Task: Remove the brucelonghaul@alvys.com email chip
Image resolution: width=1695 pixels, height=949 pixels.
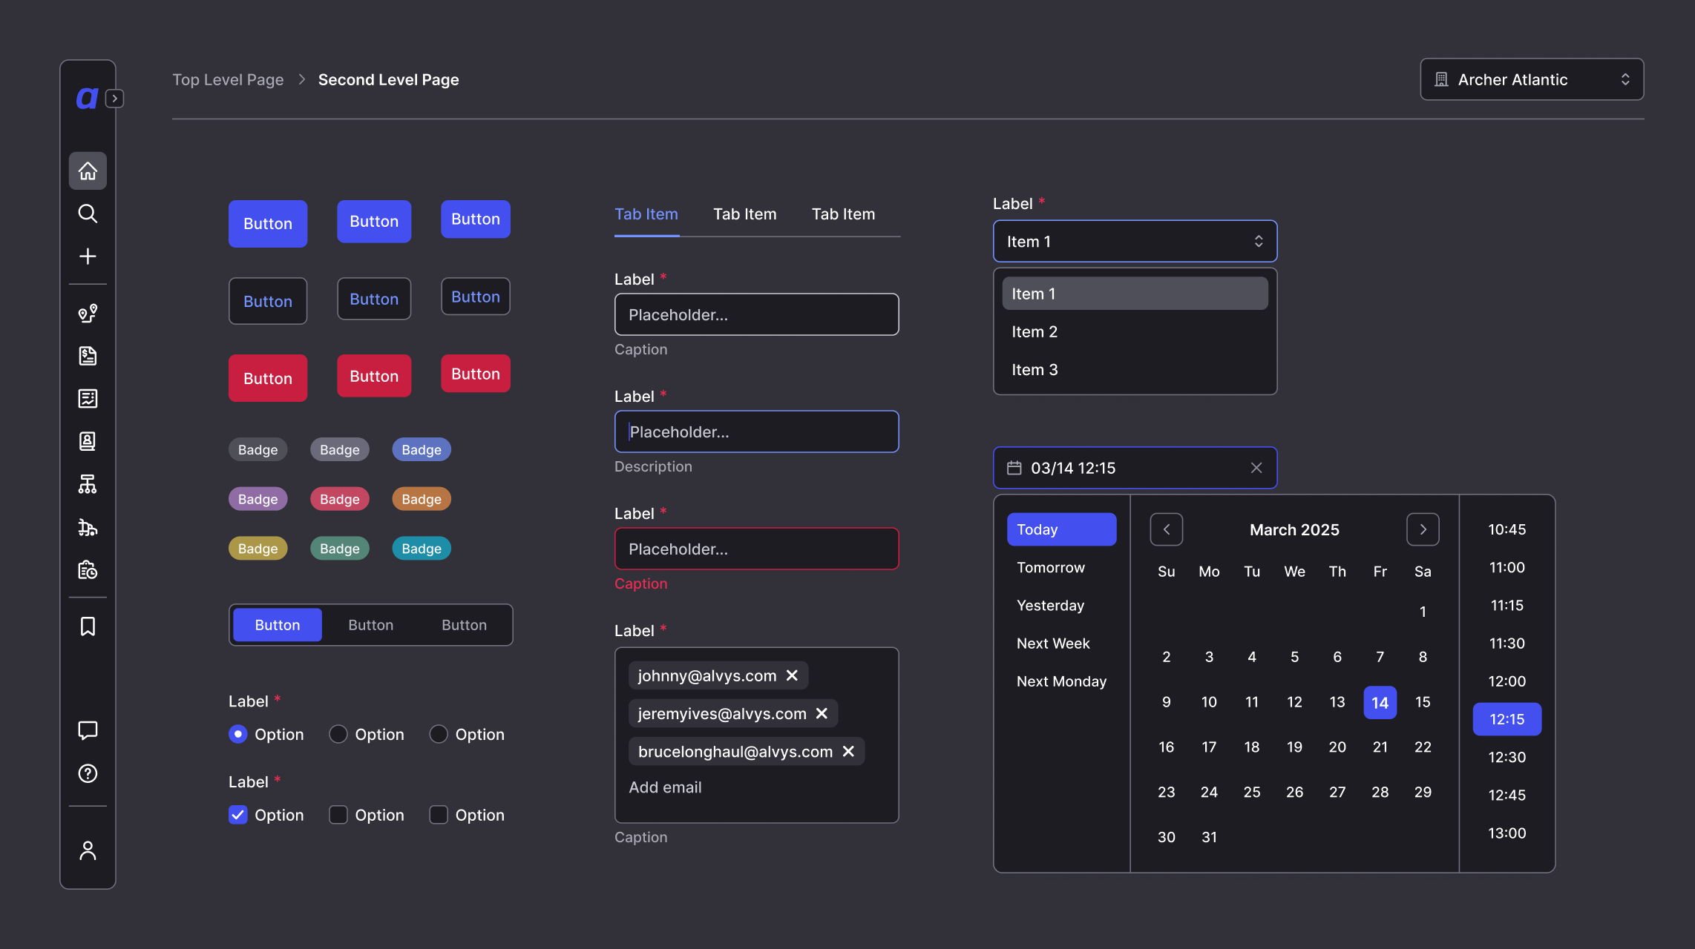Action: point(848,751)
